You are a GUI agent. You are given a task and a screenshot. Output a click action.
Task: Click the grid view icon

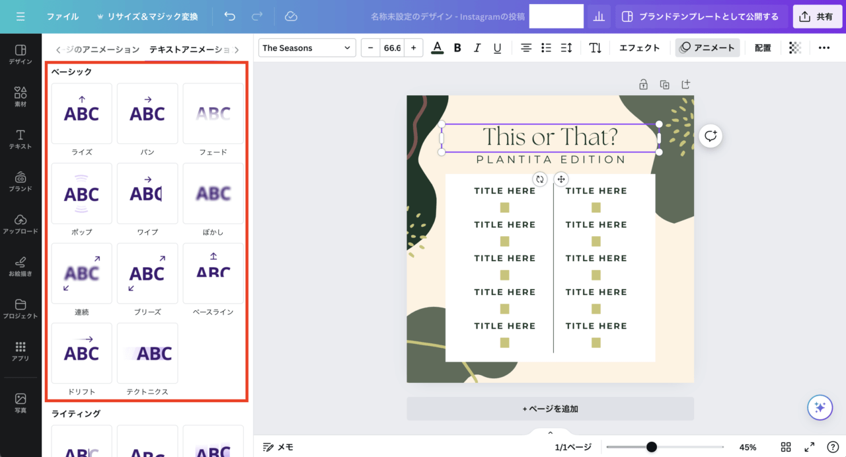[786, 447]
